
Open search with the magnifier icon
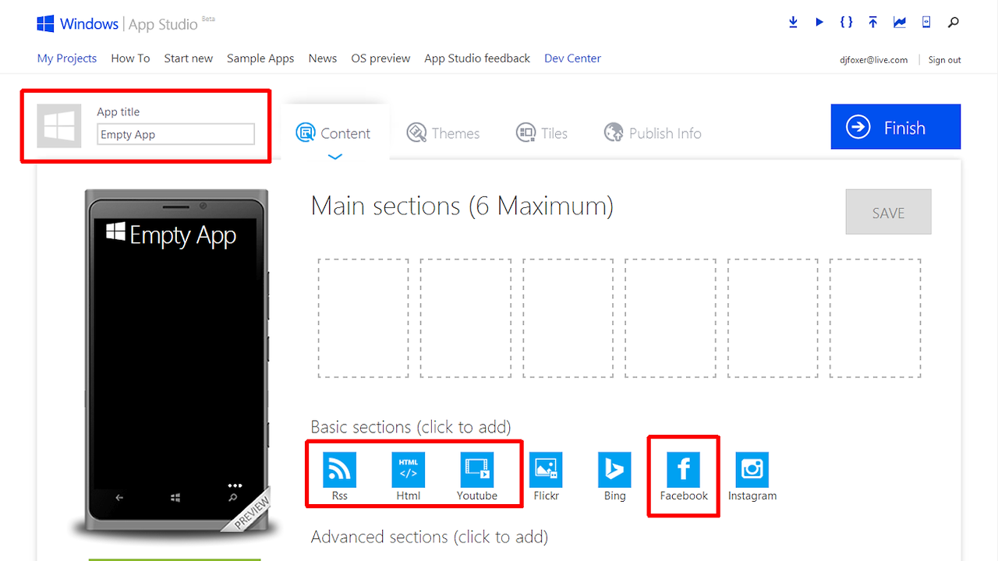point(953,23)
